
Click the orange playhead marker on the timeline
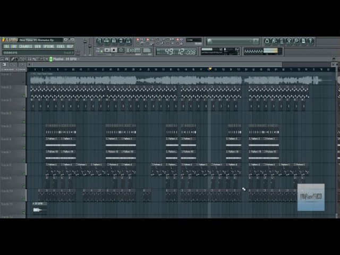pyautogui.click(x=210, y=69)
